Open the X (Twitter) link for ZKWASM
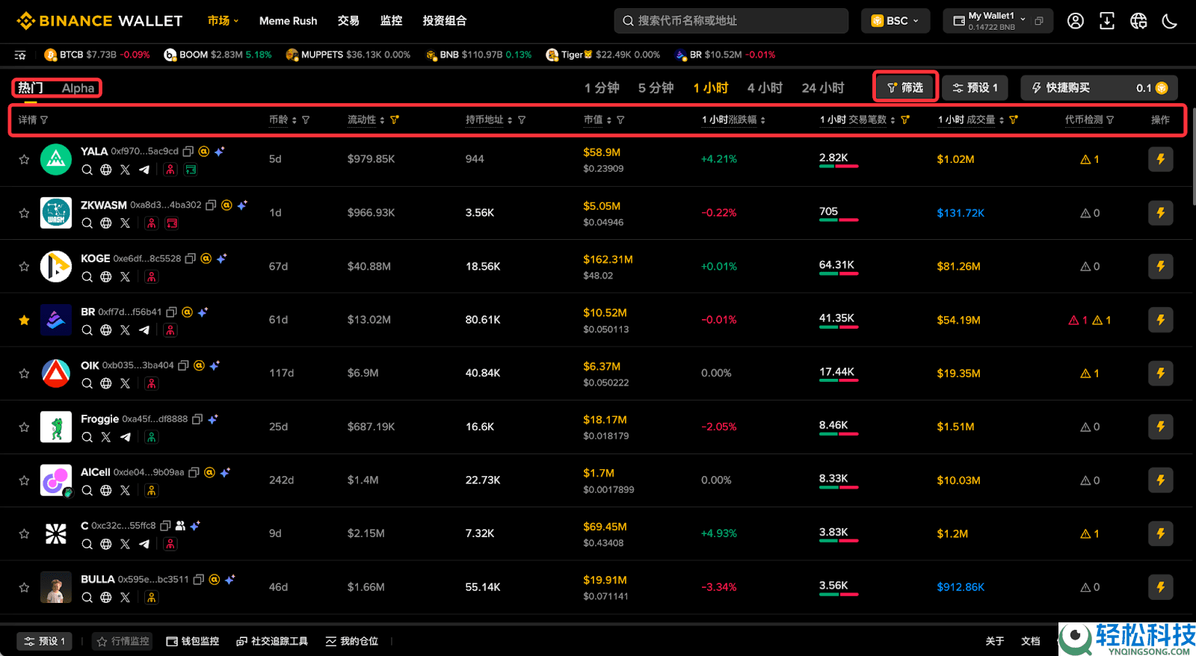 pos(125,223)
